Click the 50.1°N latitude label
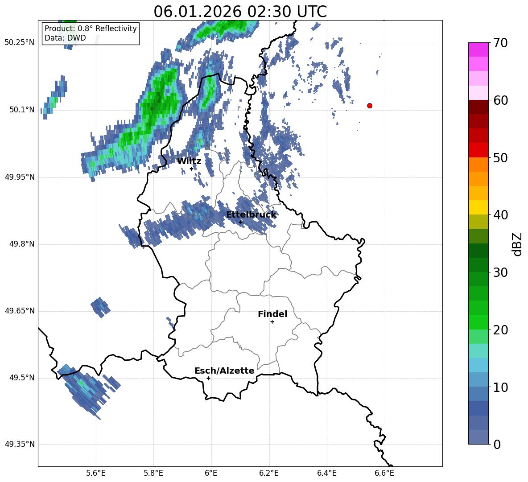The image size is (528, 482). click(22, 110)
